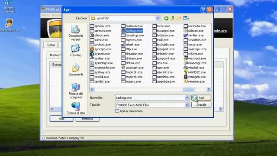This screenshot has height=156, width=277.
Task: Select the syncapp.exe briefcase icon
Action: point(92,49)
